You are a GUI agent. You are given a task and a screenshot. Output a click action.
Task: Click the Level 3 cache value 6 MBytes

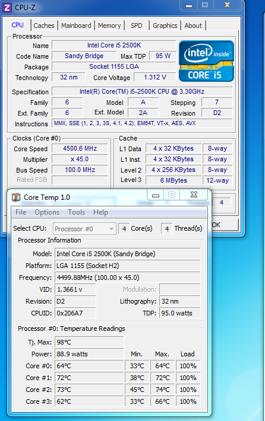[x=173, y=180]
